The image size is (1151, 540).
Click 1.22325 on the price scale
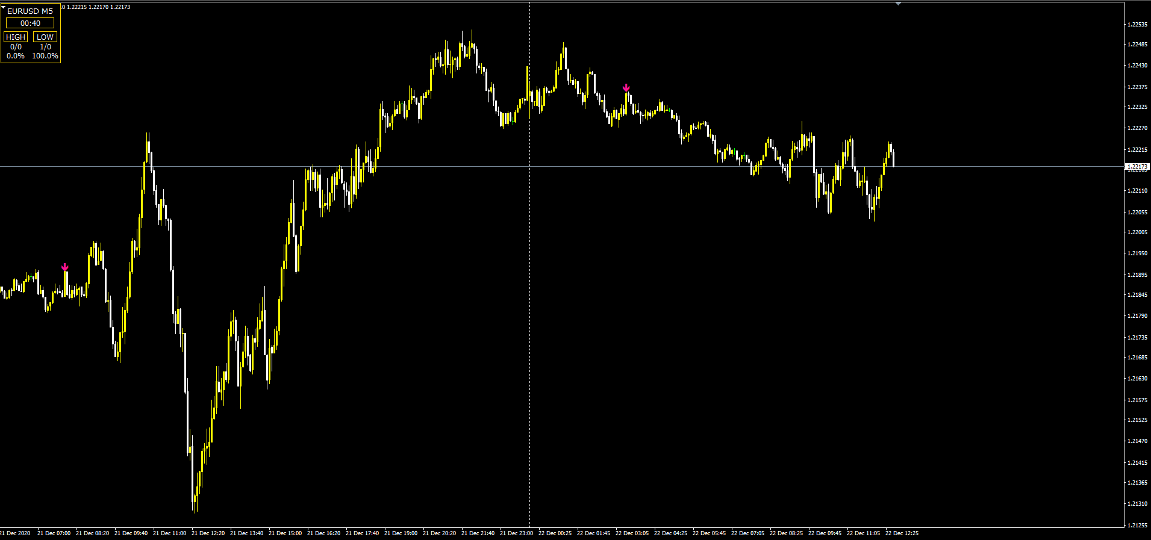(1137, 107)
